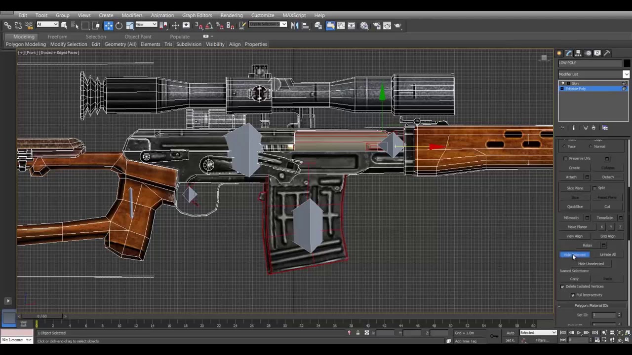Click the Mirror tool icon

[x=295, y=25]
